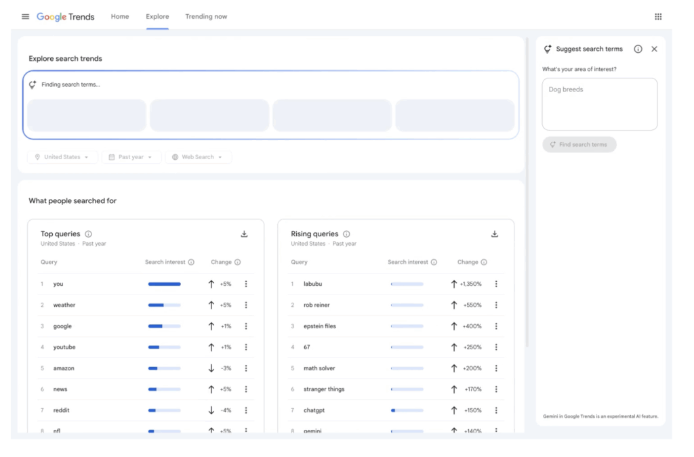The height and width of the screenshot is (457, 694).
Task: Click the area of interest text field
Action: click(599, 104)
